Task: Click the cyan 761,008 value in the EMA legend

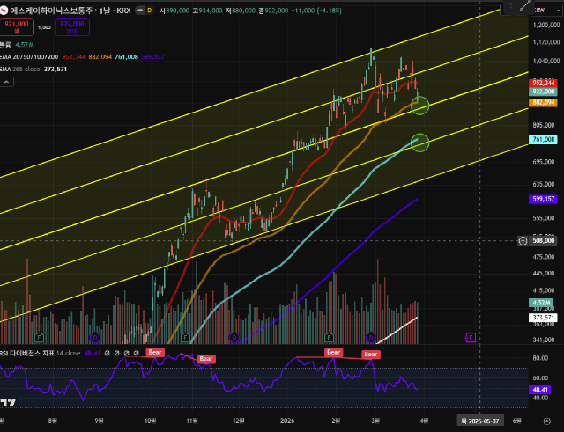Action: pos(126,56)
